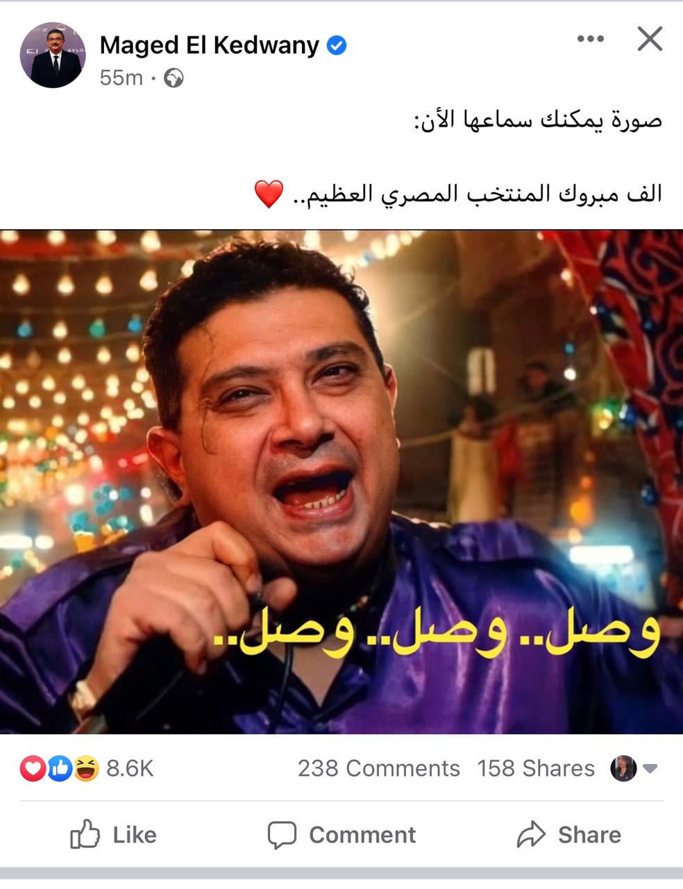Image resolution: width=683 pixels, height=889 pixels.
Task: Click the blue like reaction icon
Action: pyautogui.click(x=60, y=768)
